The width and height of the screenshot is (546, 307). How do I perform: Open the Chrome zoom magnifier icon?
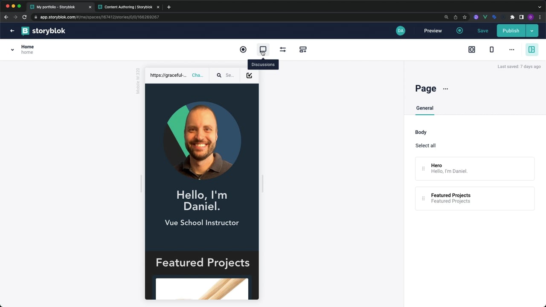pos(447,17)
